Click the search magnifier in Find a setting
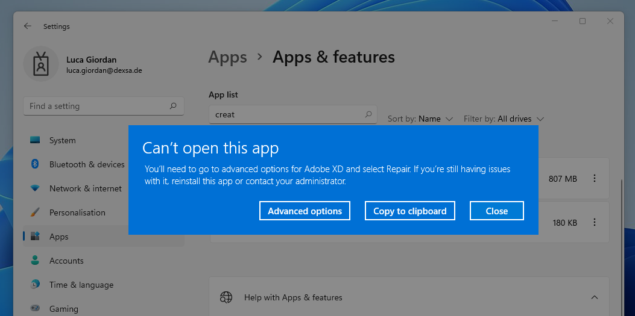635x316 pixels. coord(173,106)
